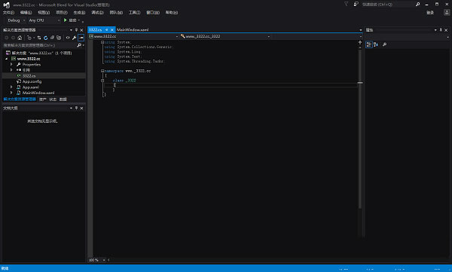Open the third menu bar item (View)
452x272 pixels.
pos(44,12)
